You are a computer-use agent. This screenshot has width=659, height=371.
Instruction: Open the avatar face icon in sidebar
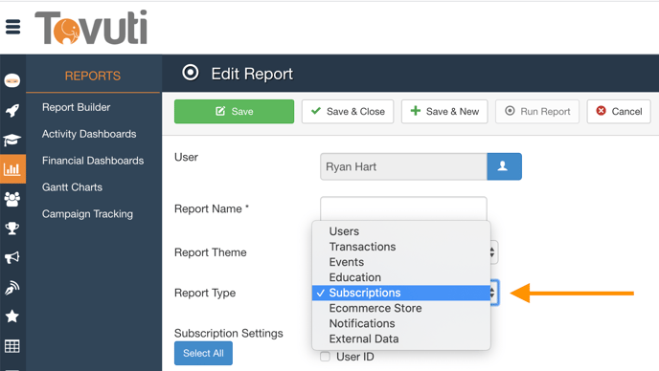click(x=12, y=80)
